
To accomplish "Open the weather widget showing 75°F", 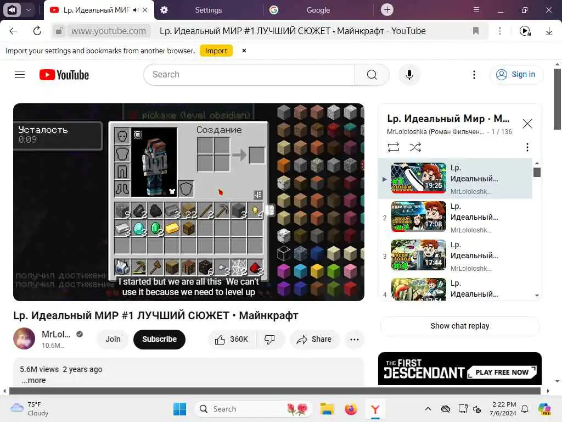I will [x=30, y=409].
